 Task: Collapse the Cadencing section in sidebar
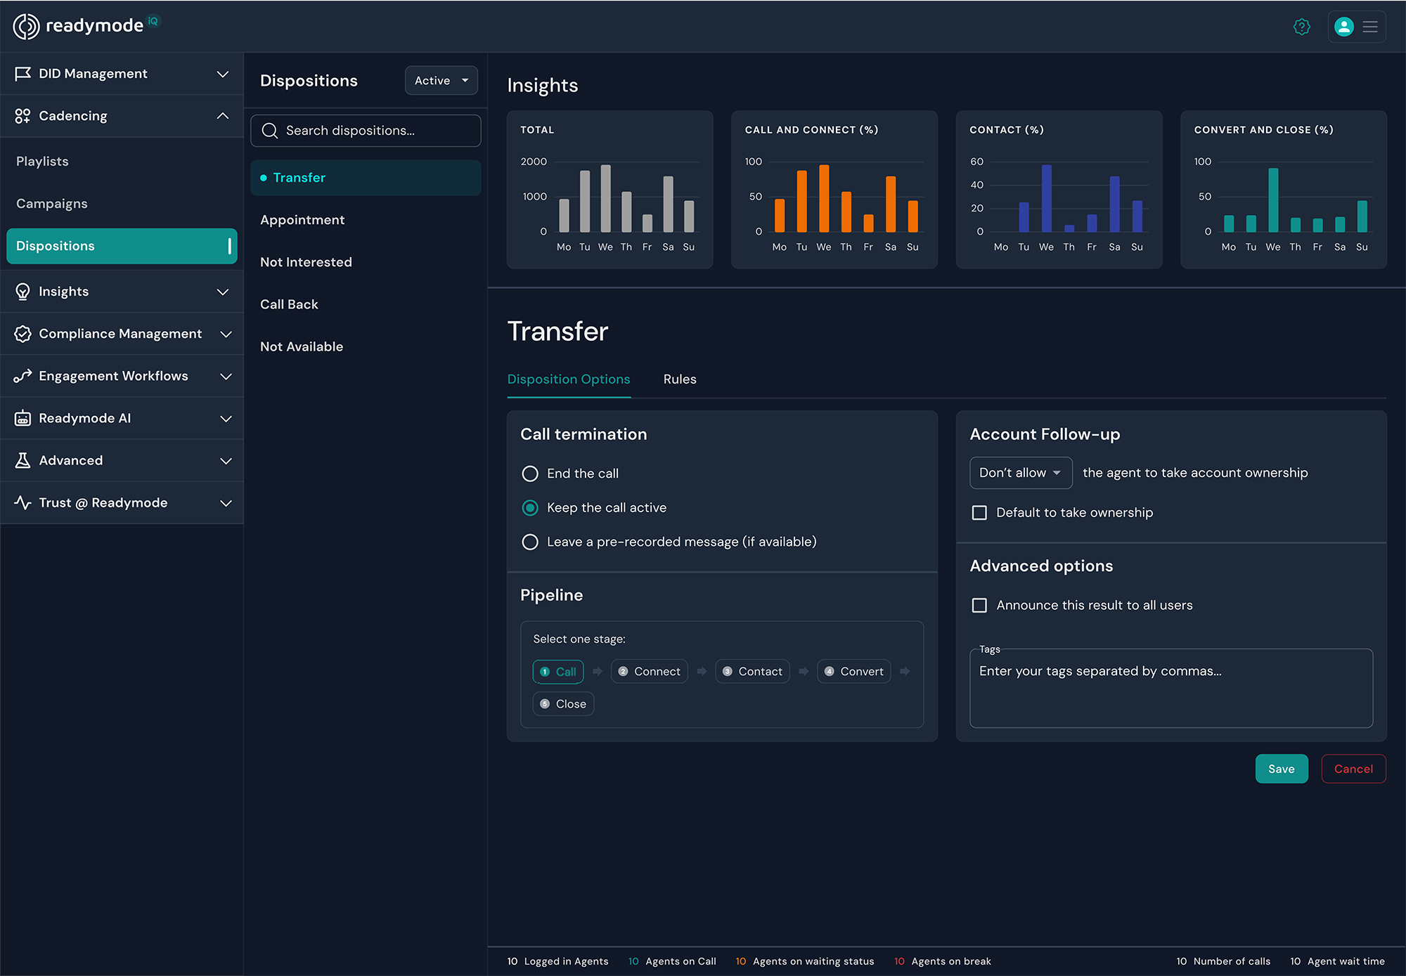click(x=224, y=115)
